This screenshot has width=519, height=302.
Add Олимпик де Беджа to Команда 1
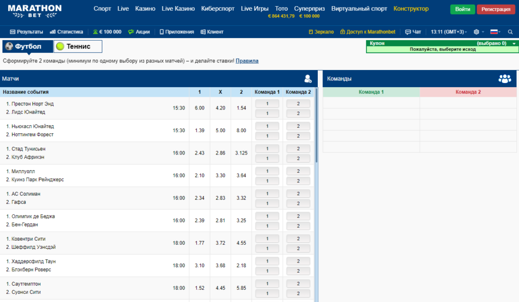click(267, 216)
